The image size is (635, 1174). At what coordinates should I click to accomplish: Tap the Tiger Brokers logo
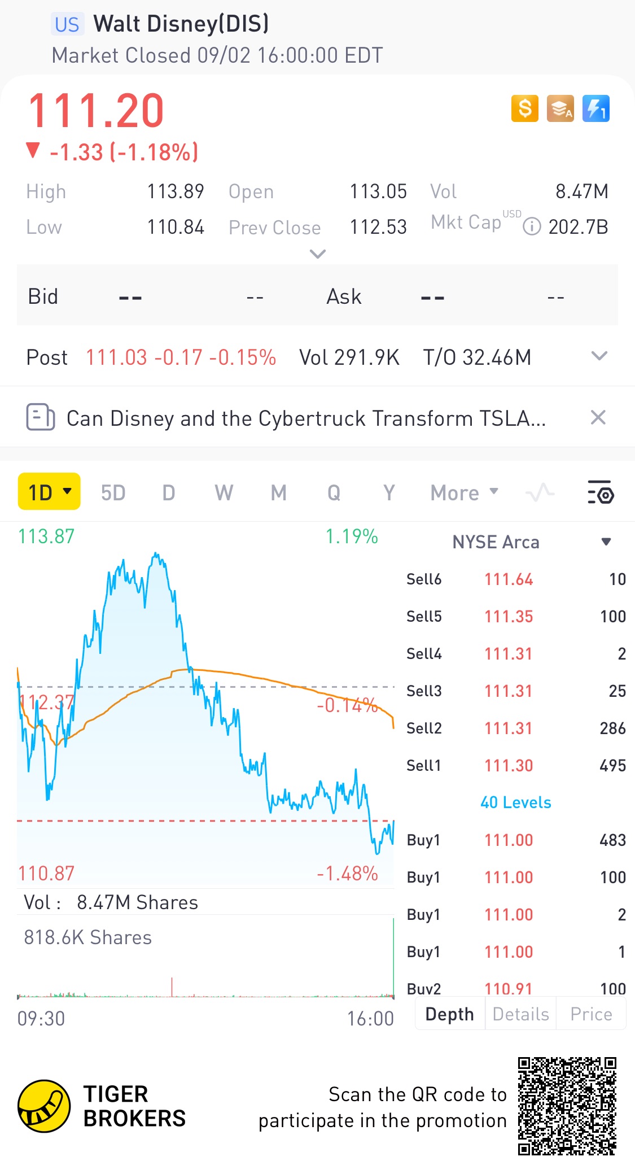44,1106
